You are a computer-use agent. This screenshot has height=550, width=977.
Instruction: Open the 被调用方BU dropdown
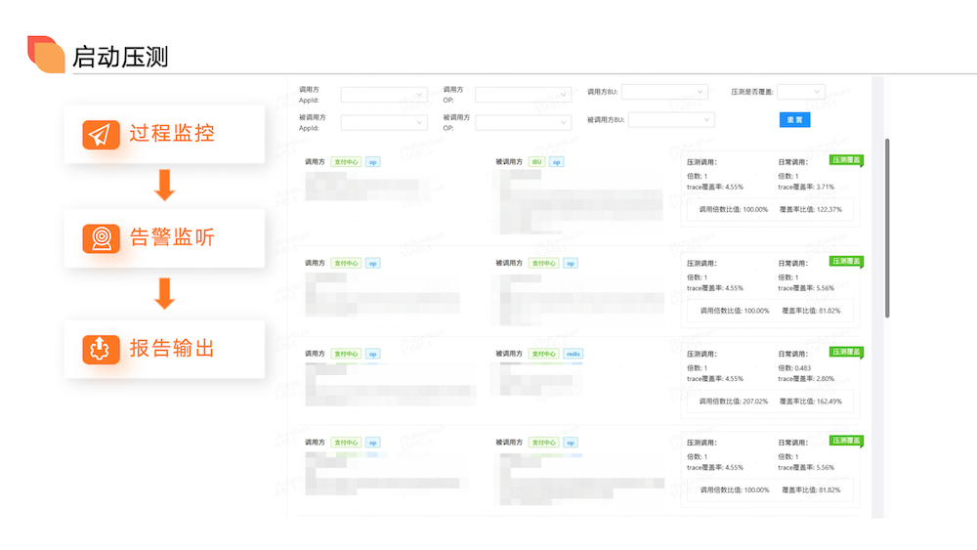(x=671, y=120)
